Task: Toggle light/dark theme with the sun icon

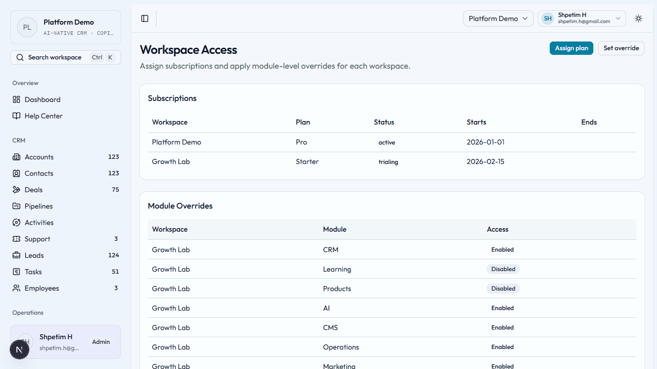Action: pos(638,18)
